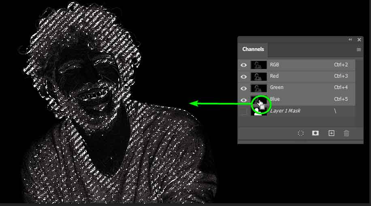Click the RGB channel thumbnail

258,65
